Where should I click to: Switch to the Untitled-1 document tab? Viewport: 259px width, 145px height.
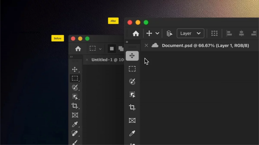tap(108, 60)
